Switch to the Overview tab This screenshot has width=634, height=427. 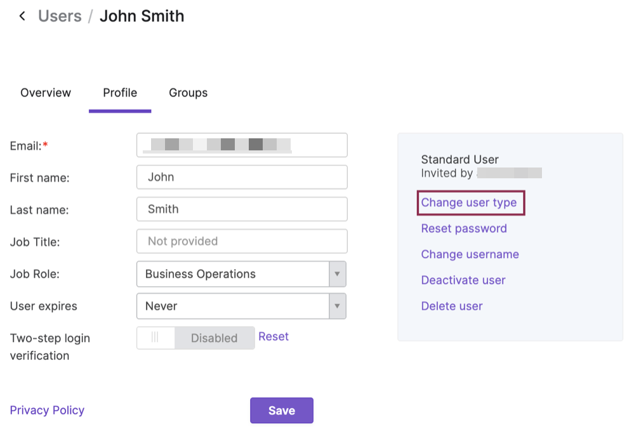click(x=45, y=93)
